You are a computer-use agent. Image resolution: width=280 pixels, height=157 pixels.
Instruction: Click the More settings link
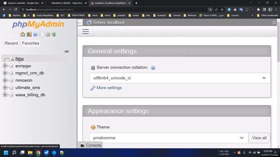109,88
